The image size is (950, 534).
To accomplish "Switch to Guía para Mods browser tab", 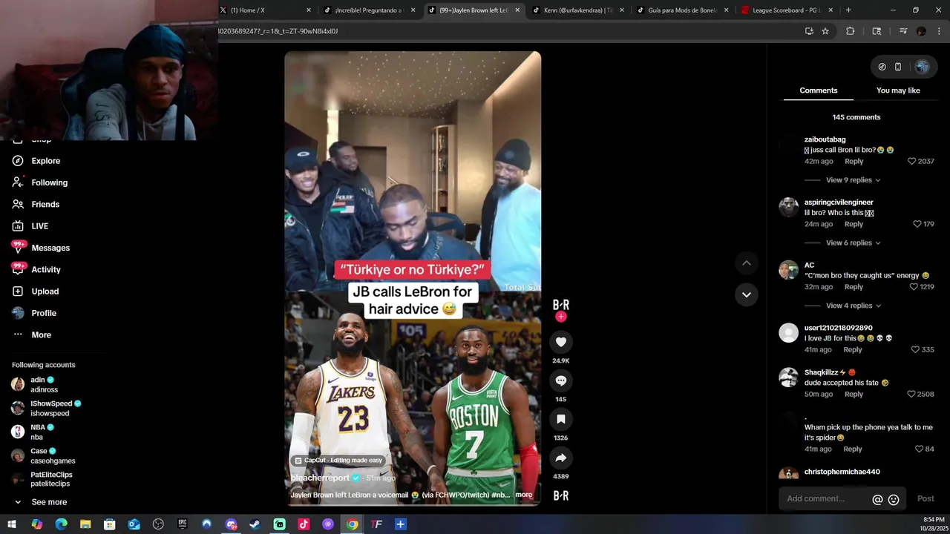I will (x=682, y=10).
